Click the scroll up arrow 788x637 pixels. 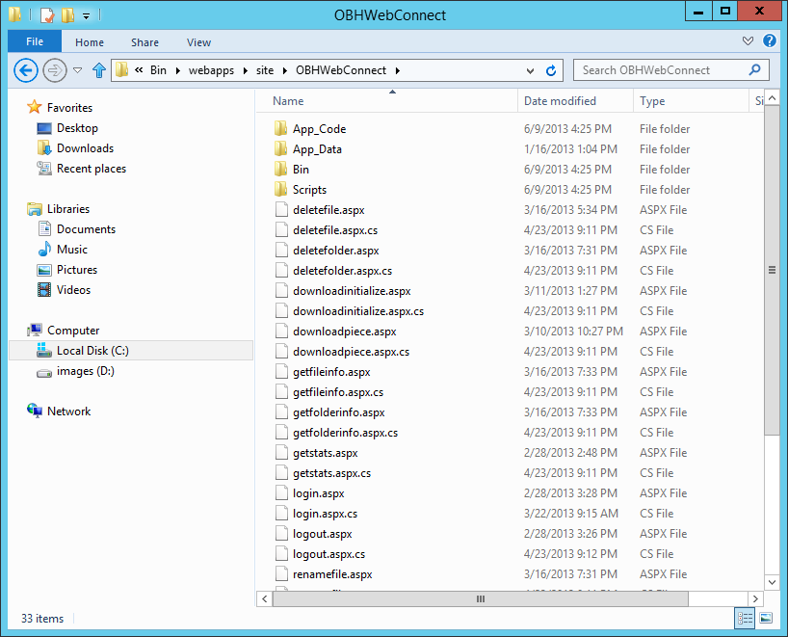(x=772, y=98)
